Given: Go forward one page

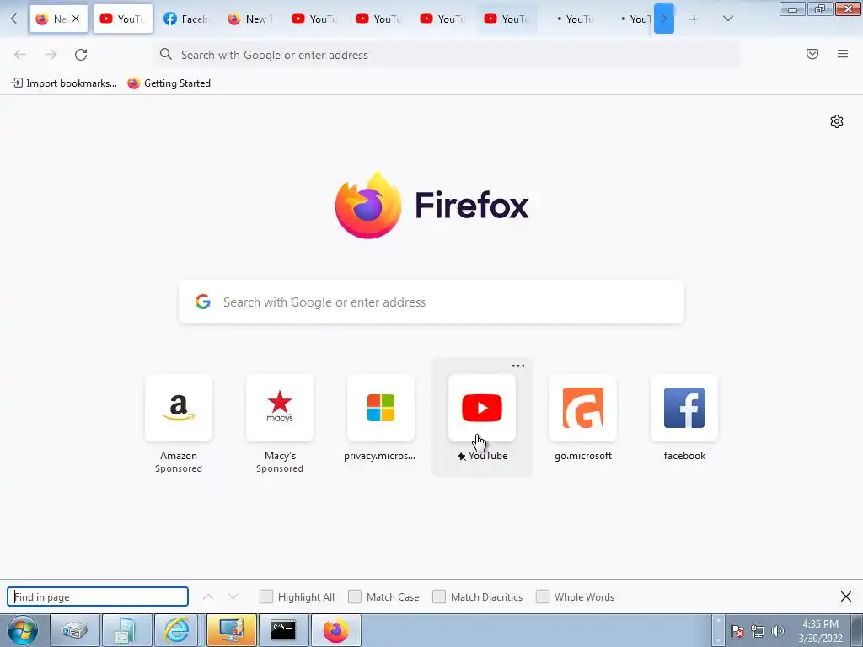Looking at the screenshot, I should 51,55.
